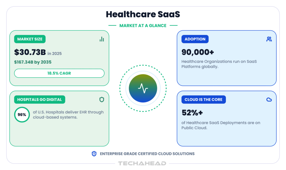Click the shield icon in Hospitals Go Digital card

click(102, 99)
